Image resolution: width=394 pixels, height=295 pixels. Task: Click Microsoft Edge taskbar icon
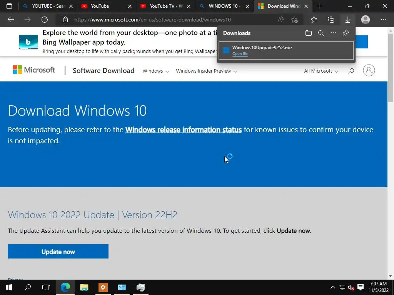[65, 287]
